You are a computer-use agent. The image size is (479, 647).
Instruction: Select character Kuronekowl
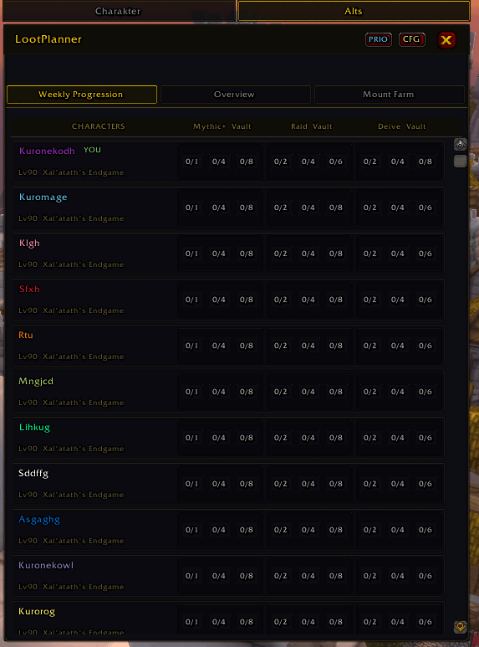coord(46,565)
